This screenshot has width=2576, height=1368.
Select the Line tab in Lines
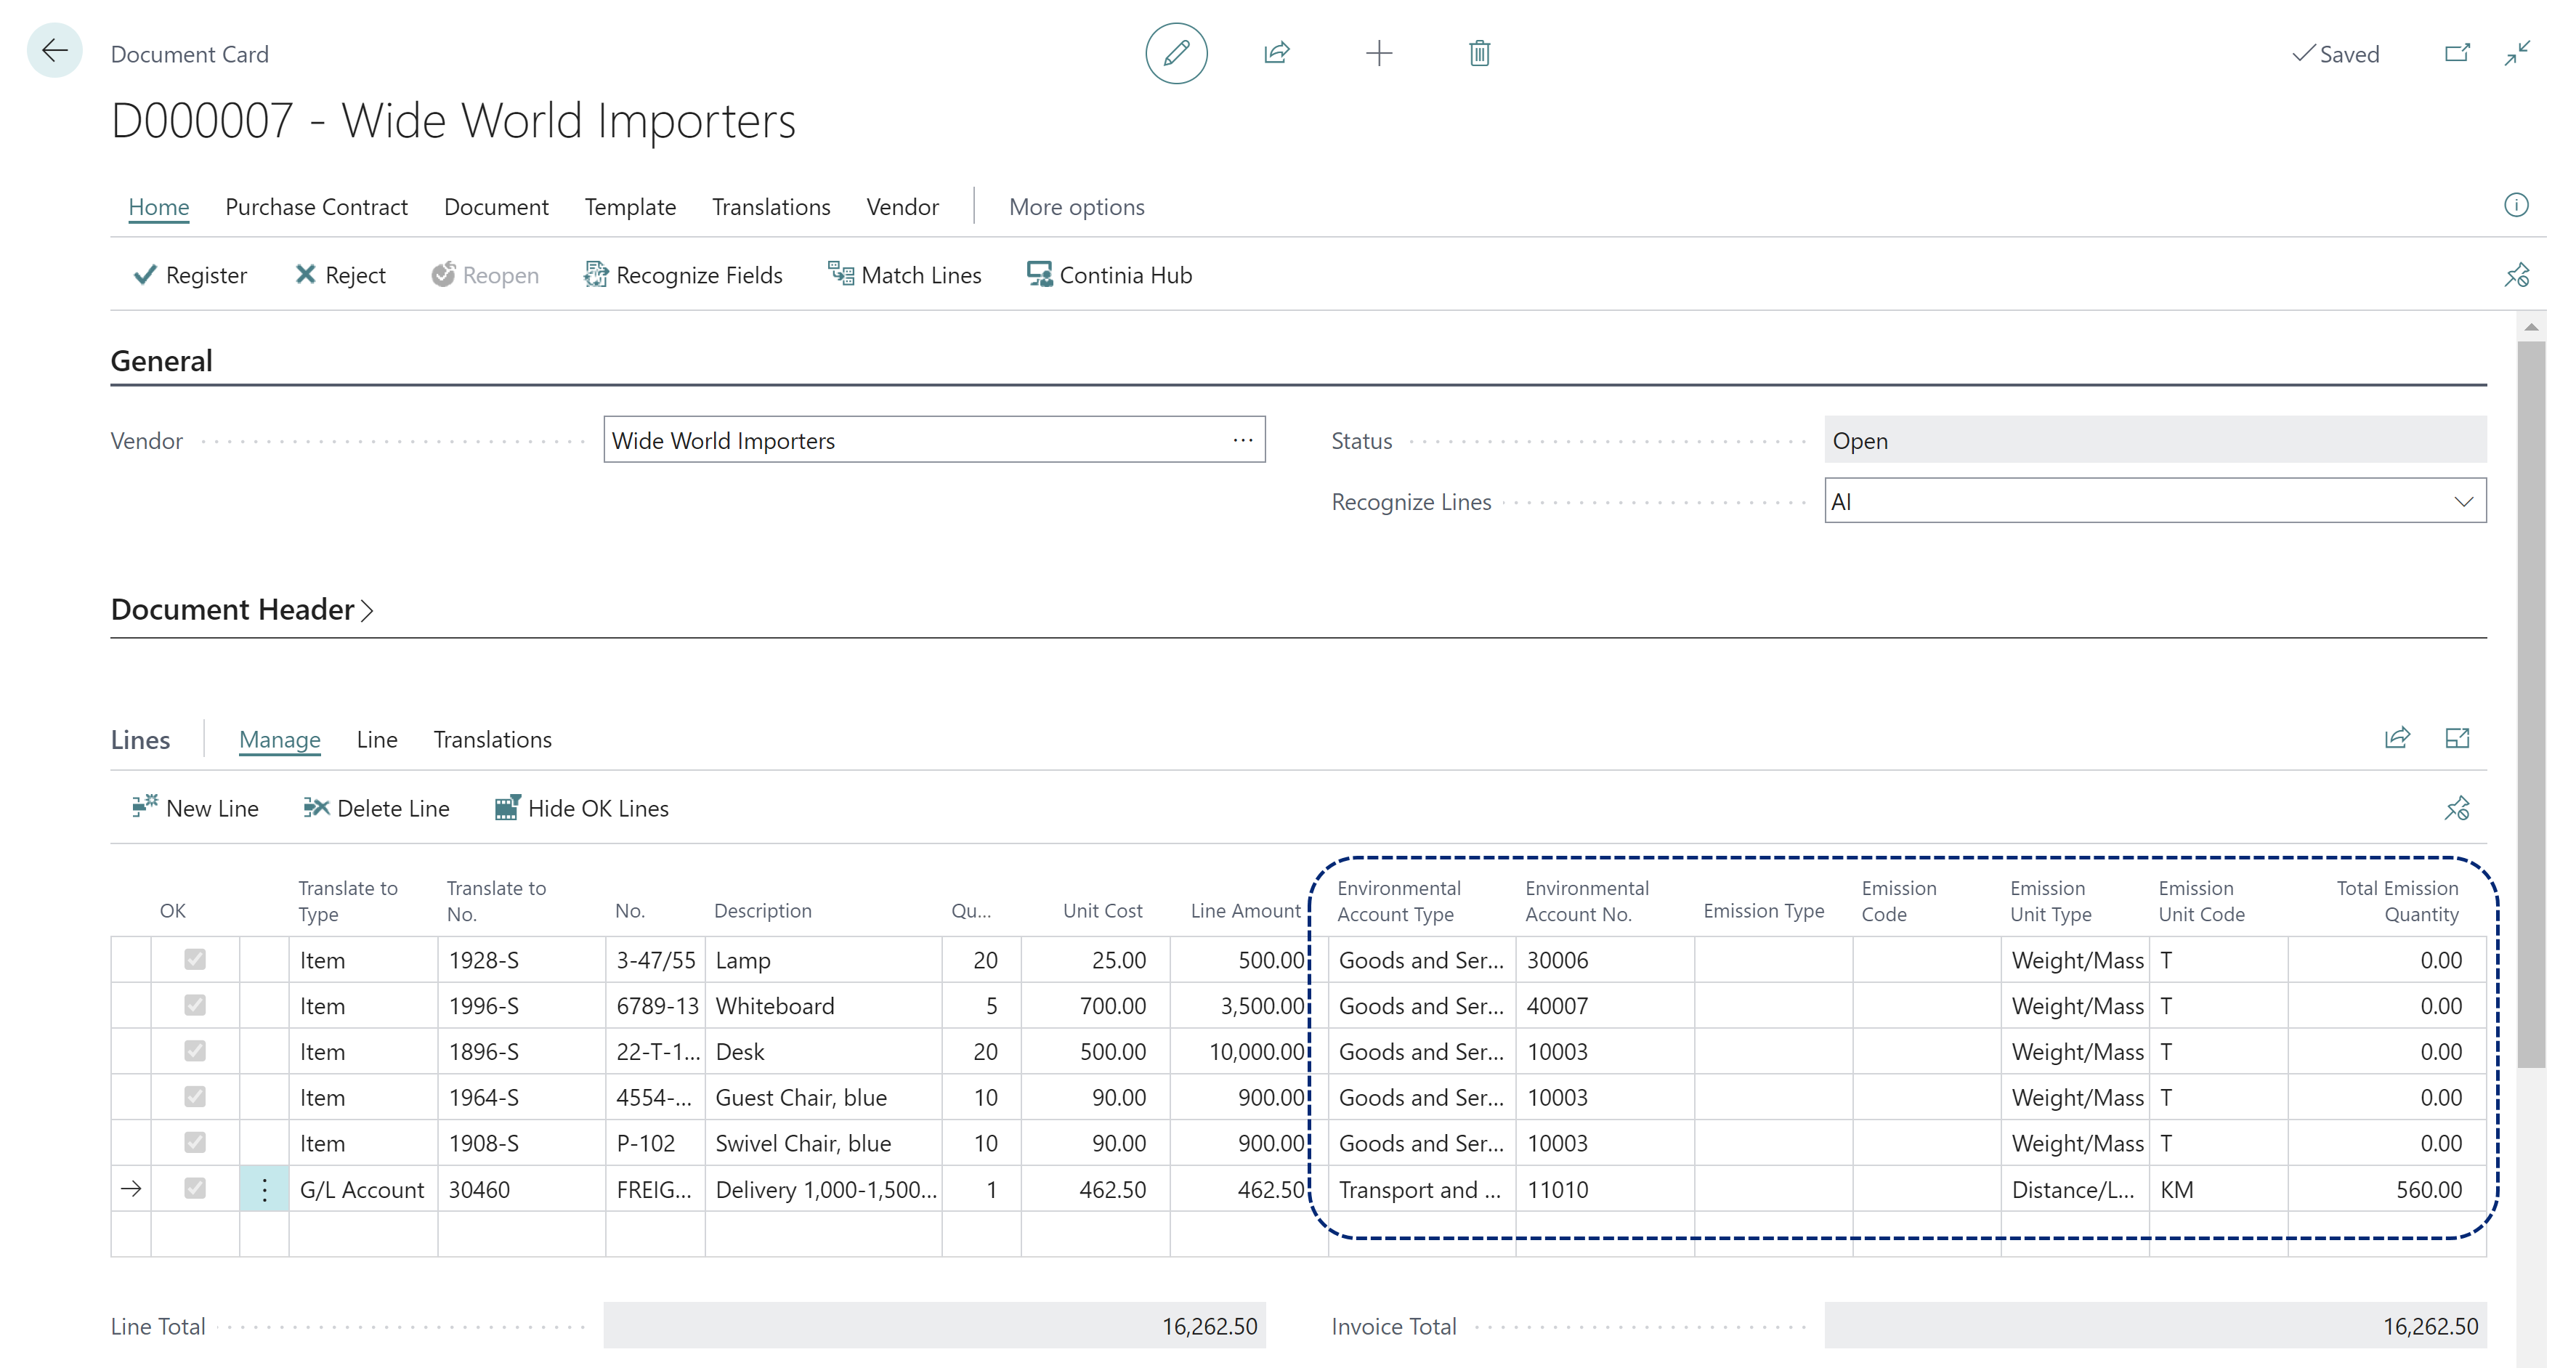click(x=377, y=740)
